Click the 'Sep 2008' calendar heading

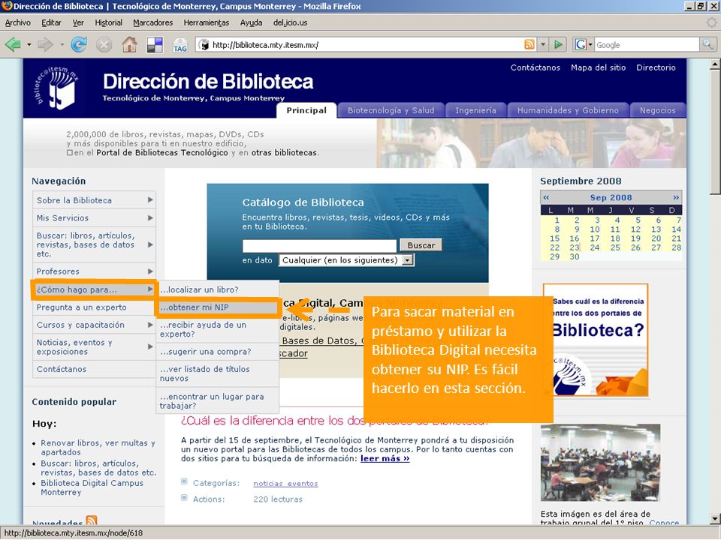[x=611, y=197]
